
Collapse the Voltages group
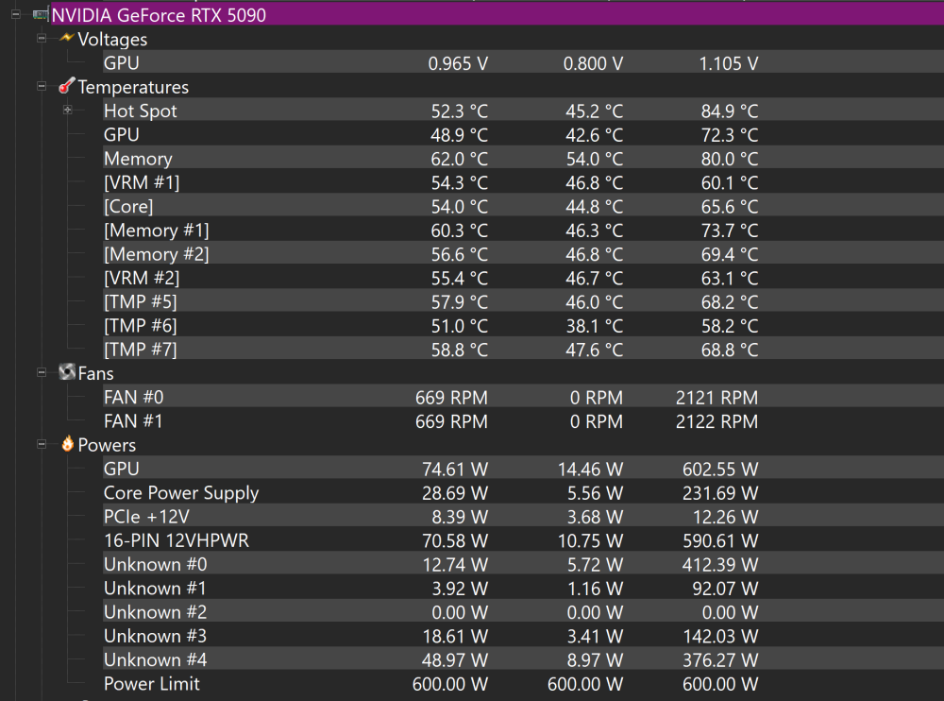click(x=42, y=39)
